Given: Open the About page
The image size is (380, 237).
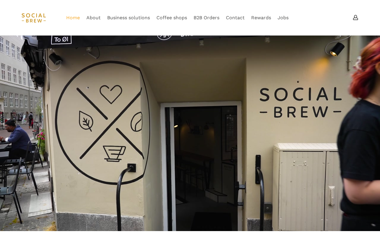Looking at the screenshot, I should pos(94,18).
